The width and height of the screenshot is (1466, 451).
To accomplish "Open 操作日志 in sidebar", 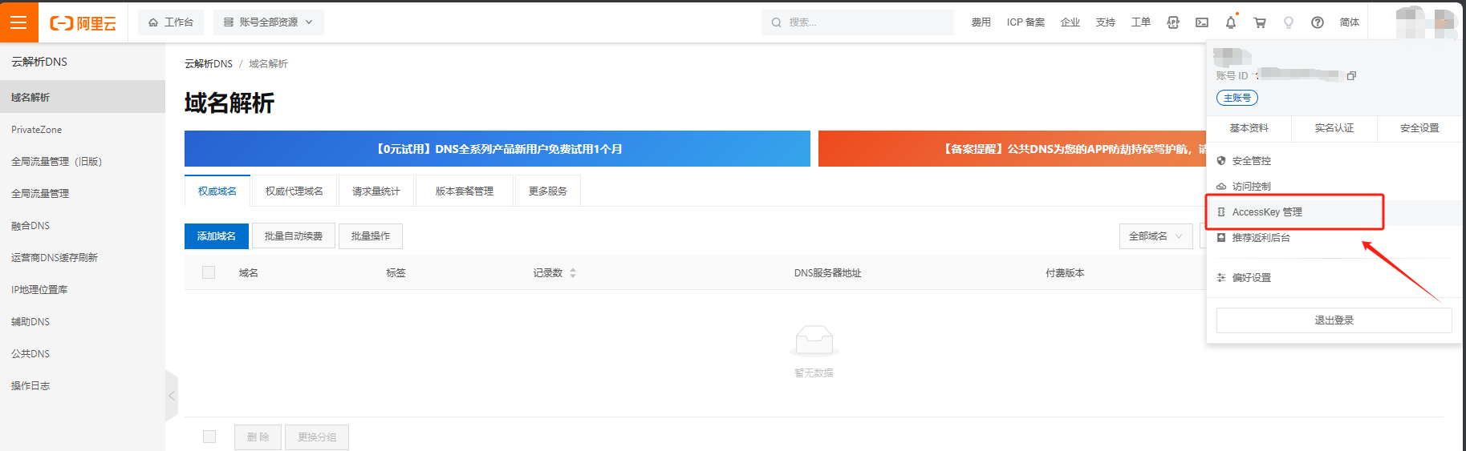I will click(x=83, y=385).
